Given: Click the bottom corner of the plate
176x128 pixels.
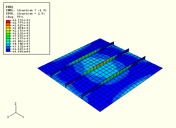Looking at the screenshot, I should coord(100,112).
